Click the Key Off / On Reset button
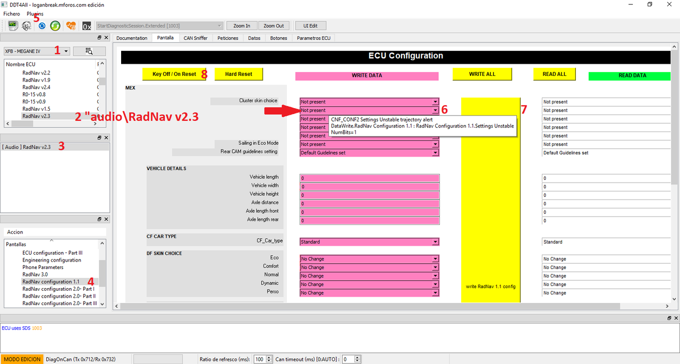This screenshot has width=680, height=364. 174,74
